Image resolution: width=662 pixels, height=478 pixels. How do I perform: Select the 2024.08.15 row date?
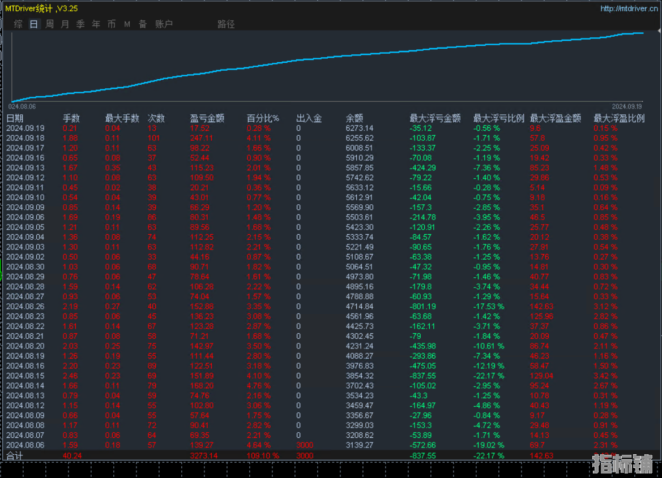point(25,376)
